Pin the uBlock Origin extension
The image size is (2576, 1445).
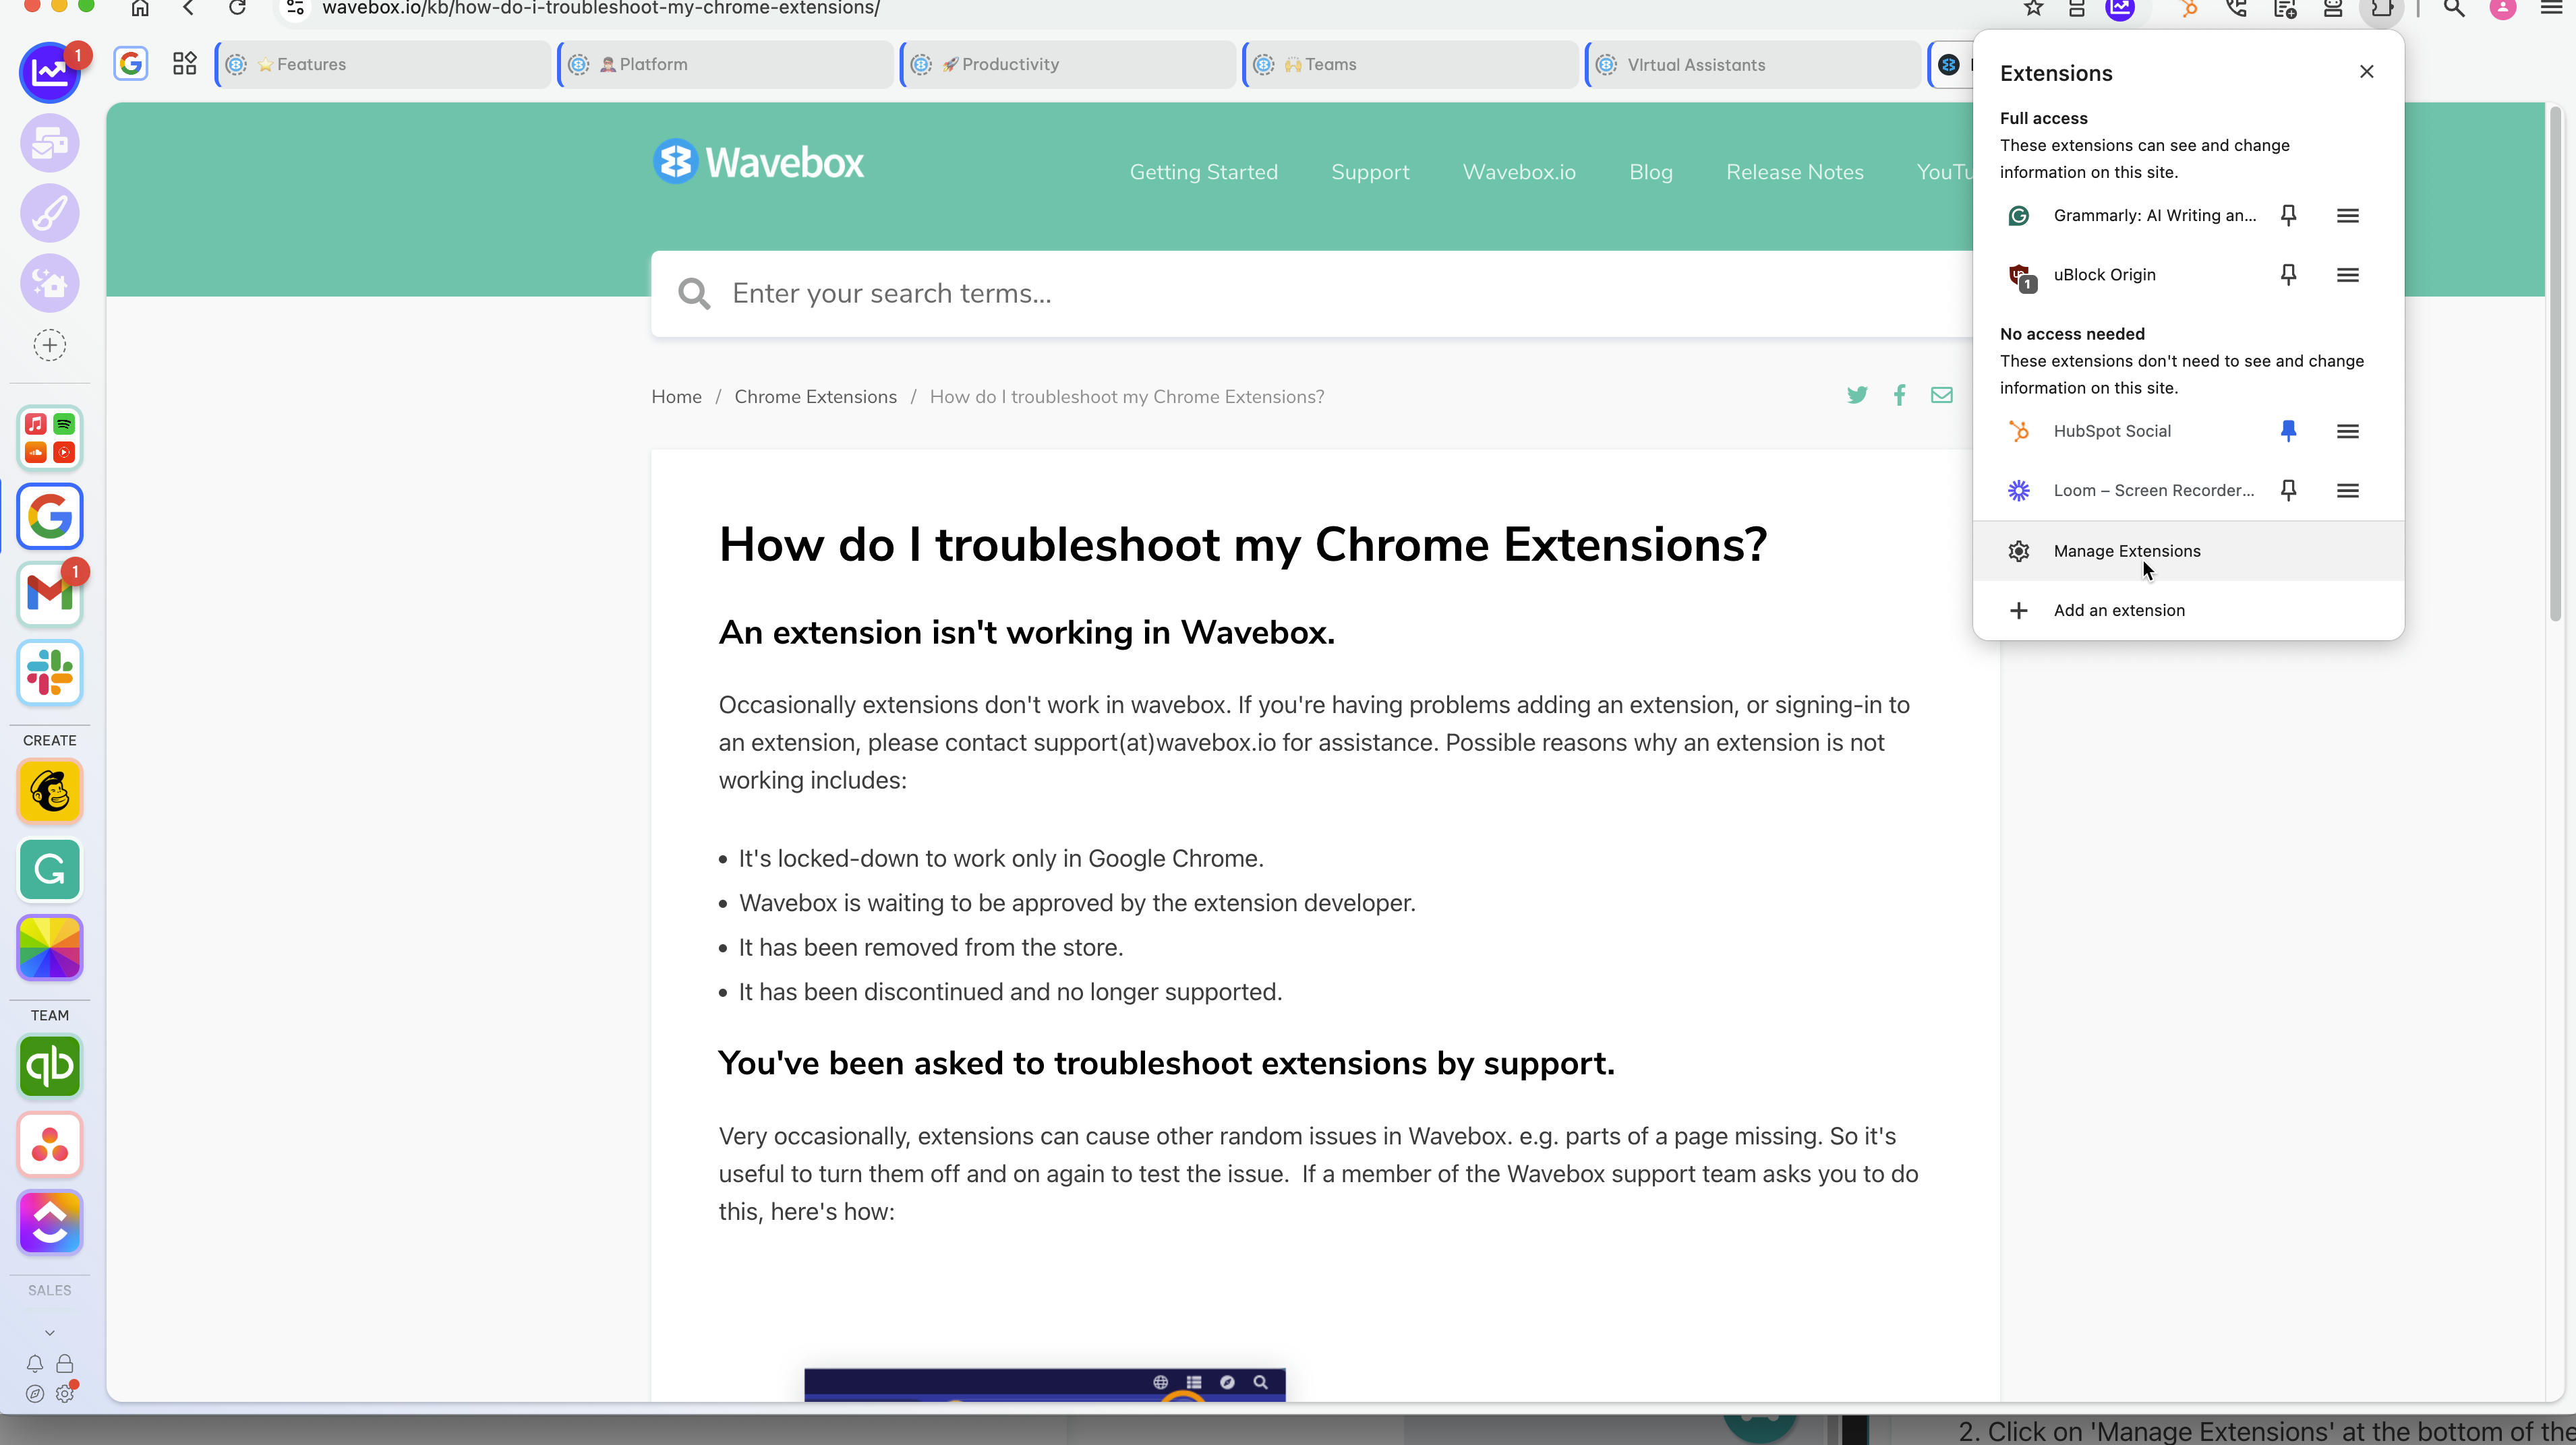tap(2288, 274)
